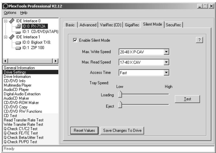The height and width of the screenshot is (153, 216).
Task: Select Digital Audio Extraction entry
Action: 30,94
